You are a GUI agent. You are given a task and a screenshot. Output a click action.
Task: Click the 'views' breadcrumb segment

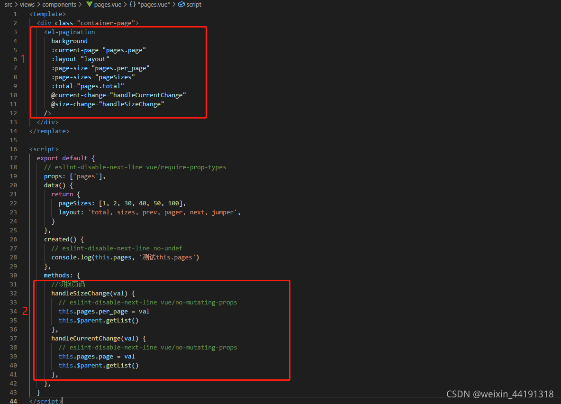pos(27,4)
